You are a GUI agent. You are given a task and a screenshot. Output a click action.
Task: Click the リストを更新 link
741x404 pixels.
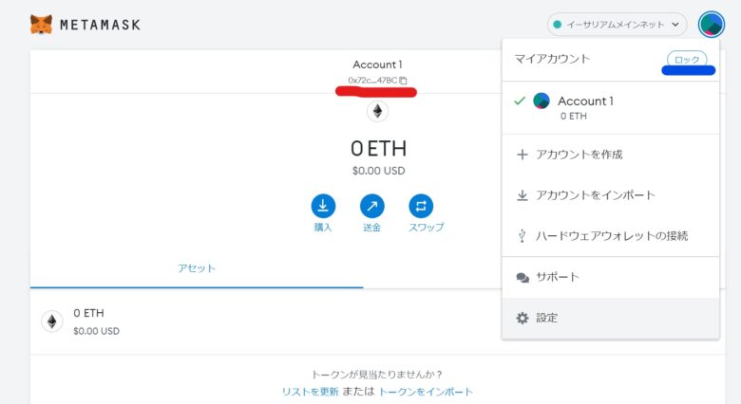310,392
